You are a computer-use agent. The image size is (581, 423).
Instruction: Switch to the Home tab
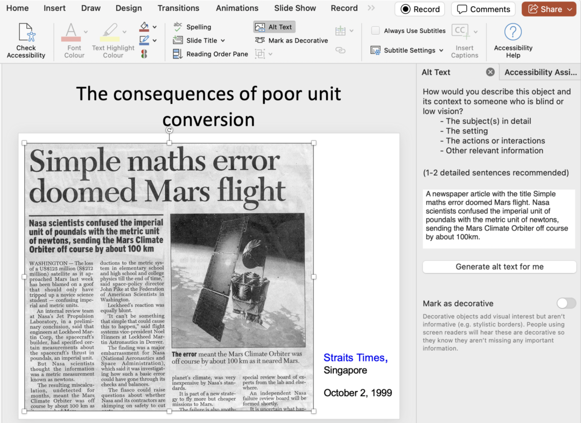point(17,8)
